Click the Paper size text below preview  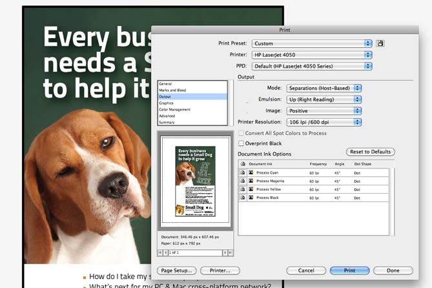[181, 243]
